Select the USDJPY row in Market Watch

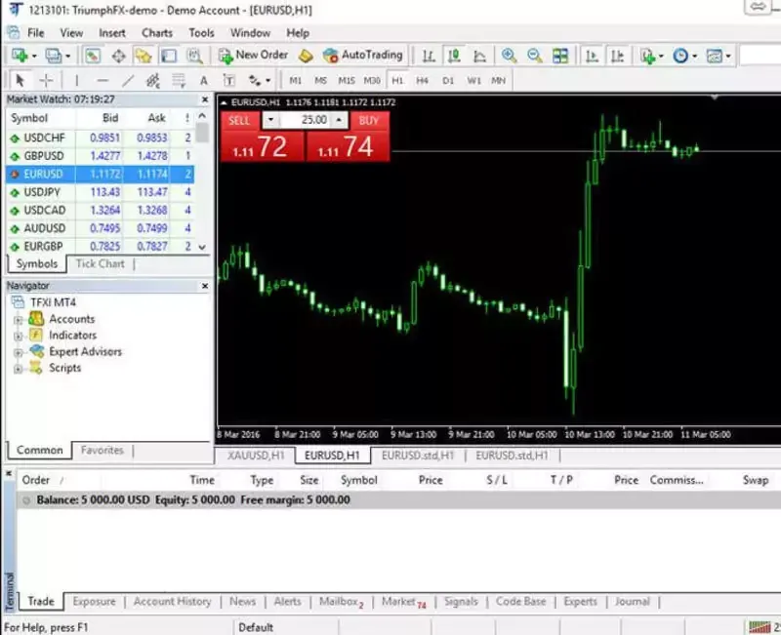pyautogui.click(x=101, y=192)
